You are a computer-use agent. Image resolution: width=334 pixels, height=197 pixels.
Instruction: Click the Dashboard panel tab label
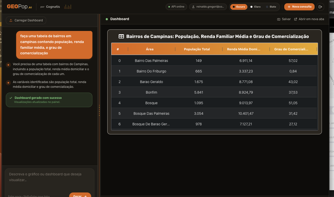[120, 19]
